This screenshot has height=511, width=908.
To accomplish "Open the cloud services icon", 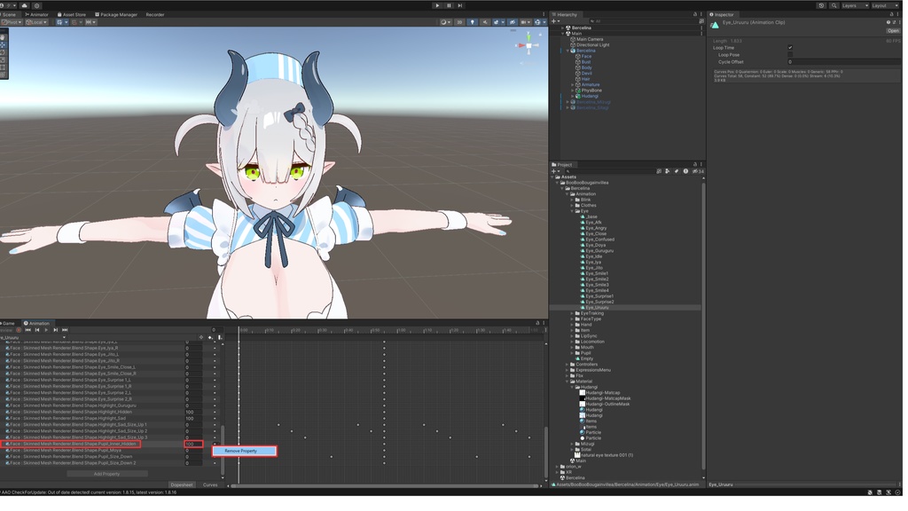I will click(x=24, y=5).
